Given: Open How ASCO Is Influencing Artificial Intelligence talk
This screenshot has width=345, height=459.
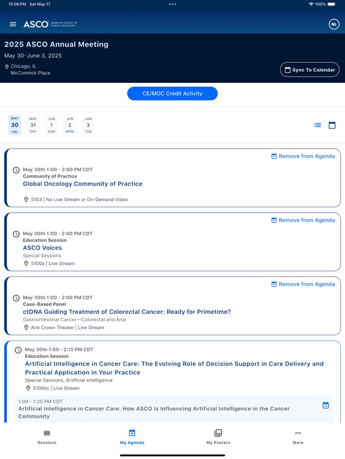Looking at the screenshot, I should click(x=154, y=412).
